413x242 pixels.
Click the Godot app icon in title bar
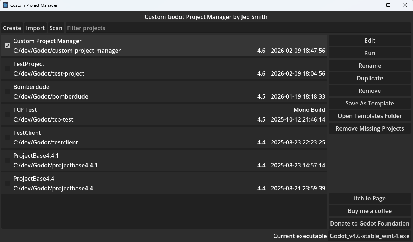click(x=5, y=5)
